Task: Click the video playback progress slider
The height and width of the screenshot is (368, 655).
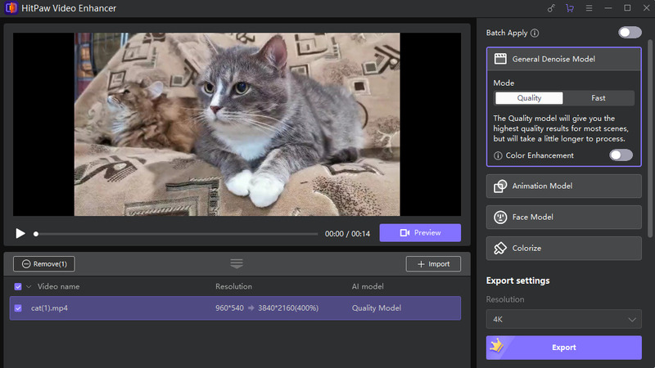Action: (176, 234)
